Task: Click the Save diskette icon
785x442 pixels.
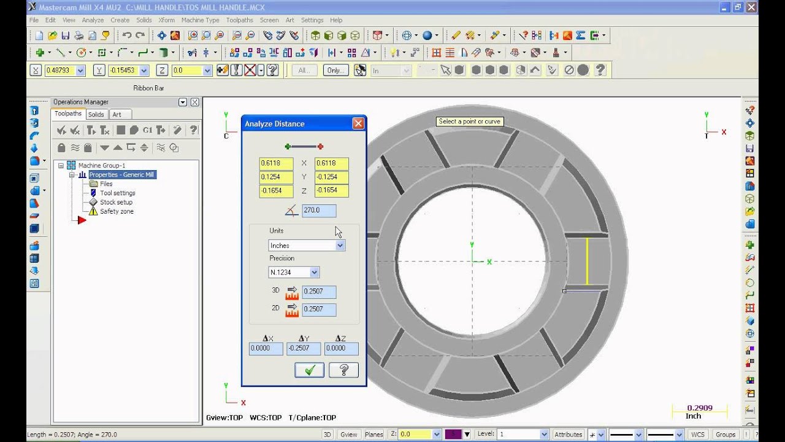Action: click(66, 36)
